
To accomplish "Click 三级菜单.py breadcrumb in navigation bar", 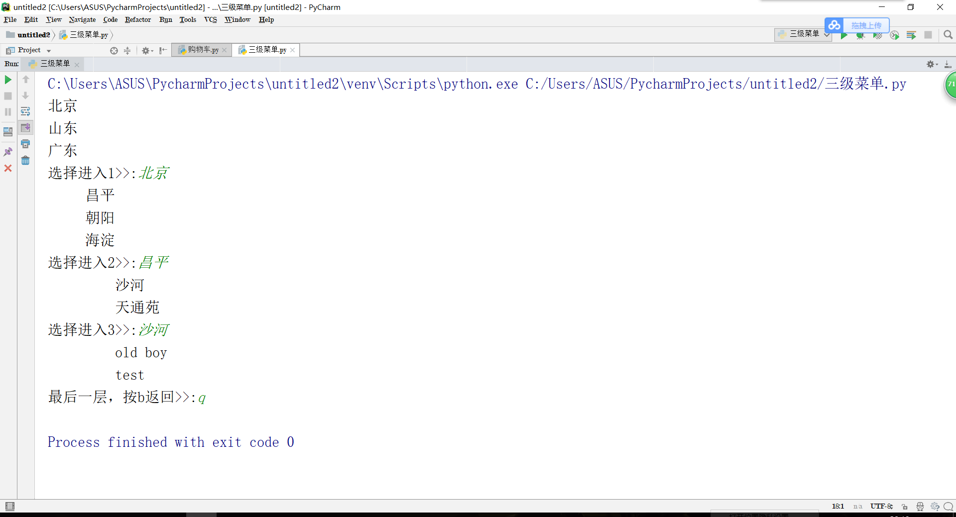I will click(84, 35).
